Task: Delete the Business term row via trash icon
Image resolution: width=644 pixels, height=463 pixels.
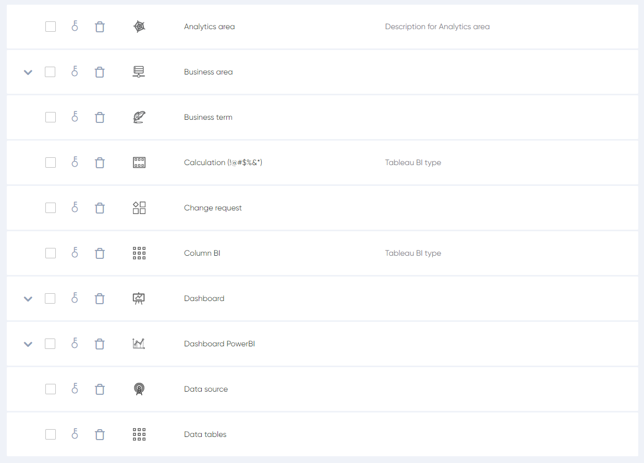Action: coord(100,118)
